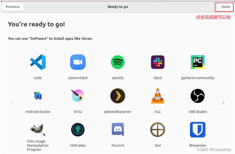Select the Bitwarden shield icon
Viewport: 235px width, 154px height.
pyautogui.click(x=198, y=129)
